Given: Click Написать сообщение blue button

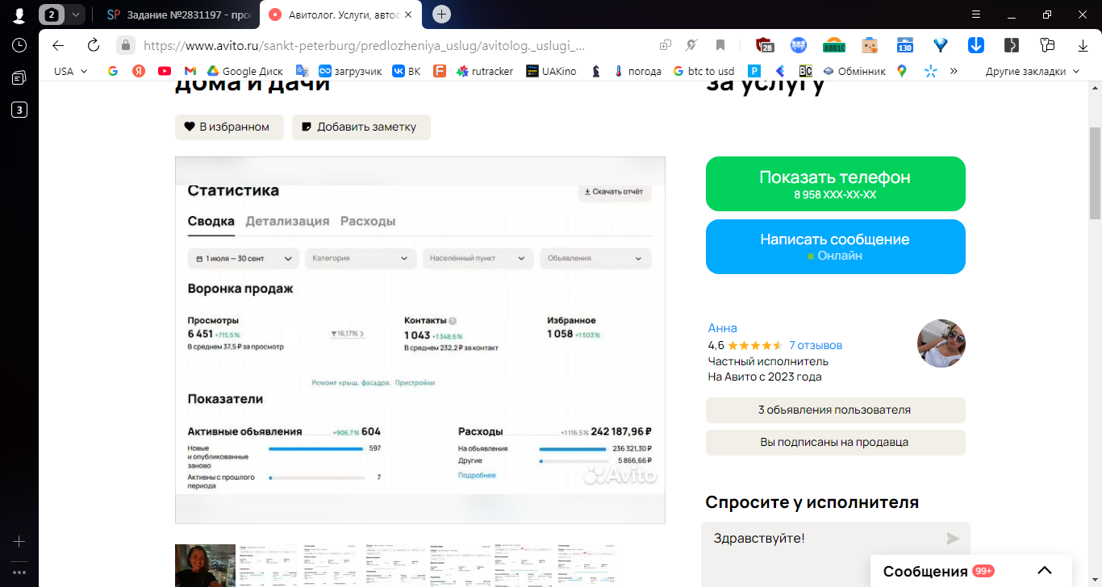Looking at the screenshot, I should 835,247.
